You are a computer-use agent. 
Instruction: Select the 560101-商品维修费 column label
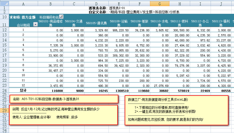coord(51,23)
